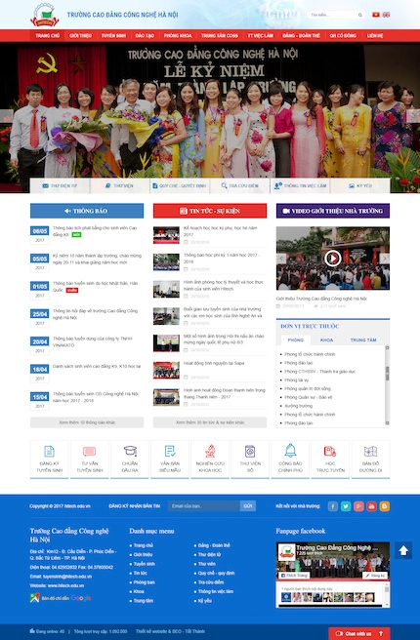Show previous video with left arrow

pyautogui.click(x=281, y=259)
